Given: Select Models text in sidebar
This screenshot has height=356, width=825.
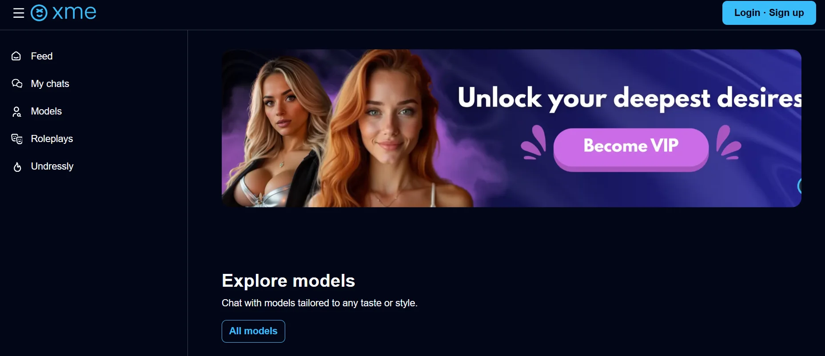Looking at the screenshot, I should 46,111.
